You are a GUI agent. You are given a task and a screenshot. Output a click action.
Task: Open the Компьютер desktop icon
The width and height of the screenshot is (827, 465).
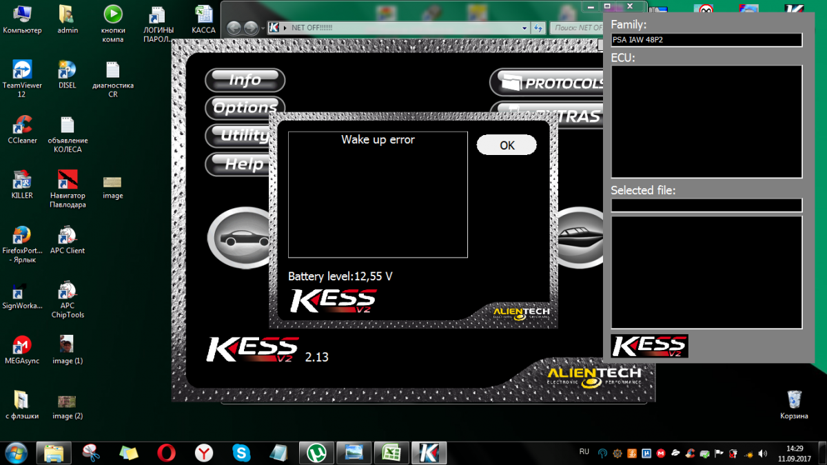pos(22,19)
